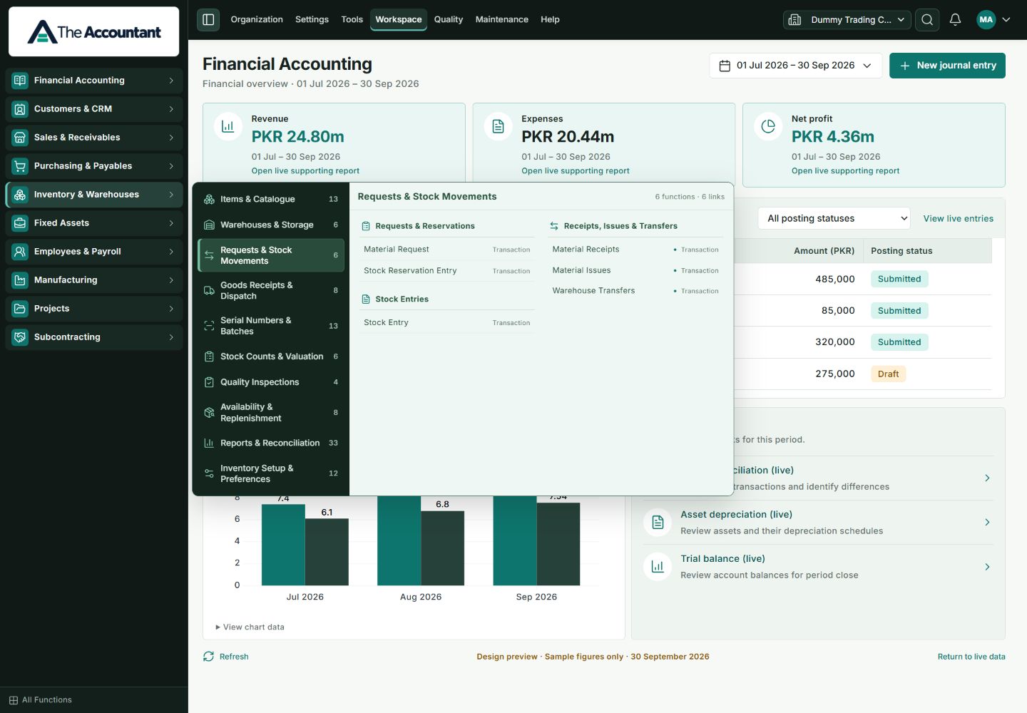Click the MA user avatar
Viewport: 1027px width, 713px height.
pos(986,20)
